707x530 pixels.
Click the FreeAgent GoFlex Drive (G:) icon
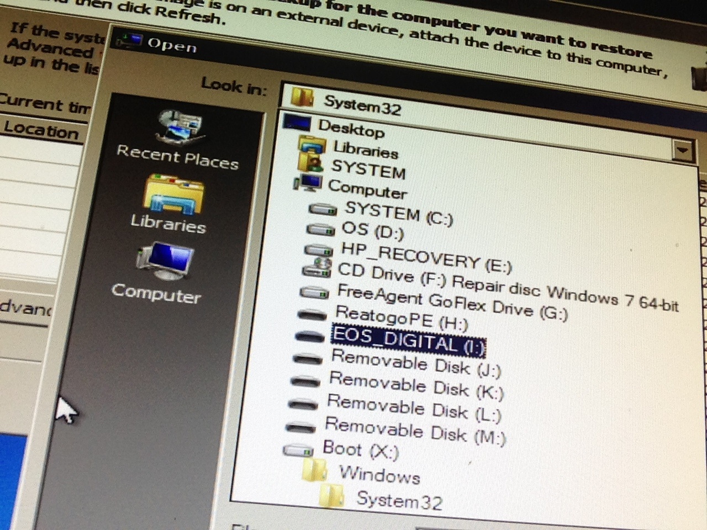tap(314, 291)
